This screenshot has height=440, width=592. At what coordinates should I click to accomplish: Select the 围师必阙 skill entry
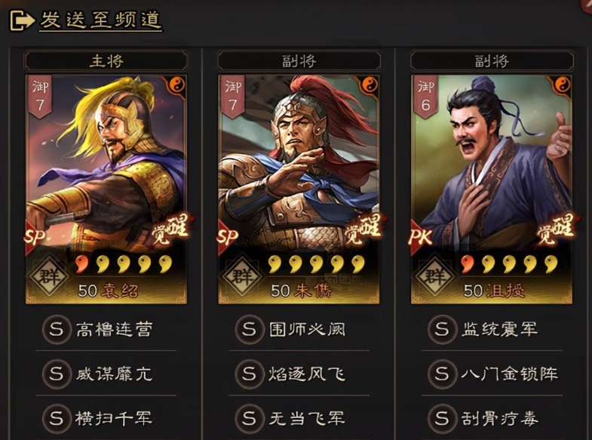click(x=299, y=329)
